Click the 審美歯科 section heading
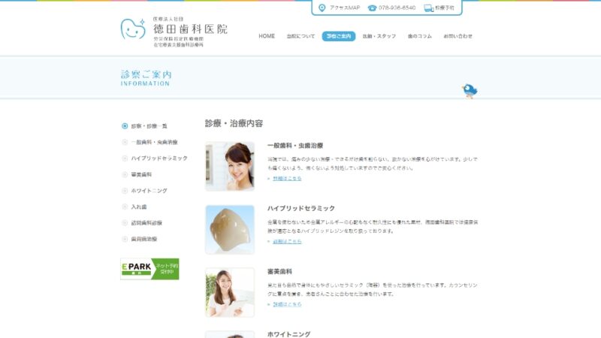This screenshot has height=338, width=601. [279, 271]
